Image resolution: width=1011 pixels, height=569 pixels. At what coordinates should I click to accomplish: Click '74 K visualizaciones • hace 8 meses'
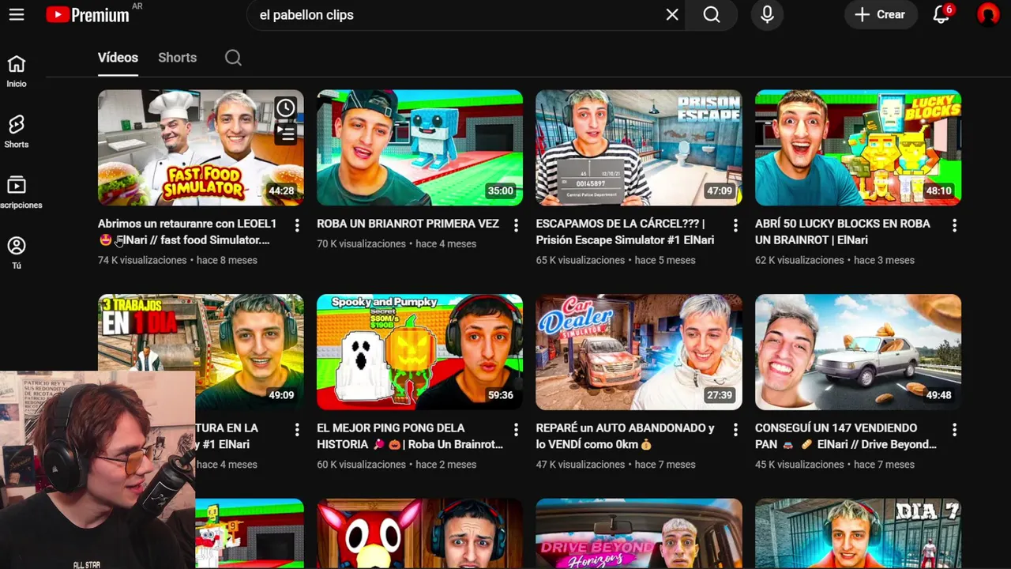(178, 260)
